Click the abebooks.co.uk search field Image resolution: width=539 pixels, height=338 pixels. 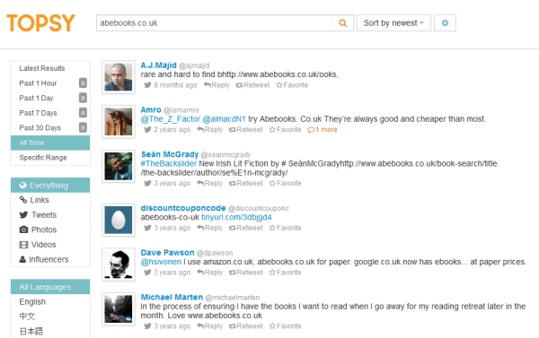click(215, 23)
